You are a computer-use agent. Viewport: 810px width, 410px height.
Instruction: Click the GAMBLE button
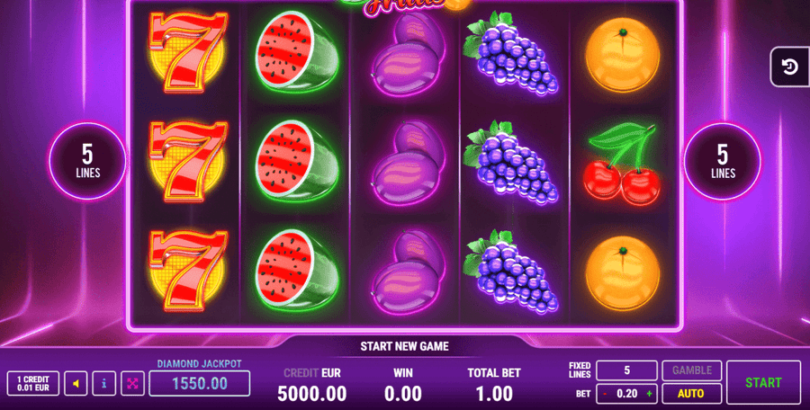(691, 370)
